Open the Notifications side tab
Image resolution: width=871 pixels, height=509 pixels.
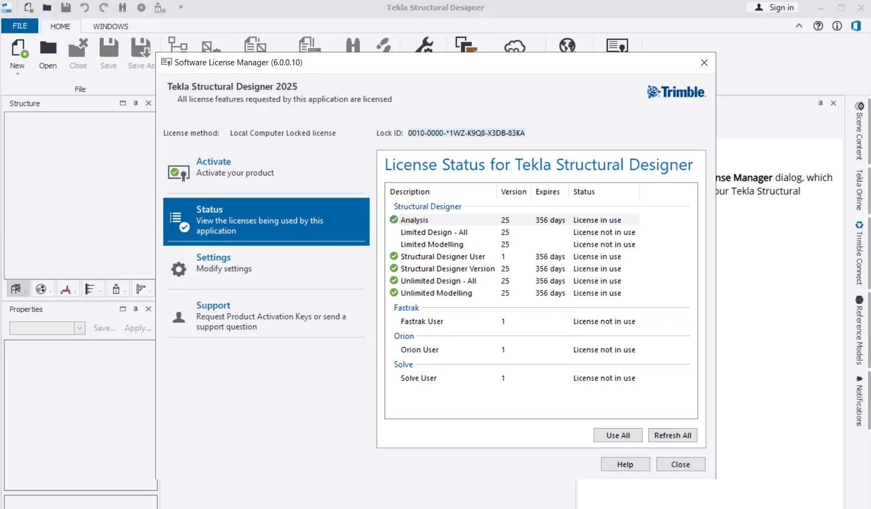click(x=859, y=401)
